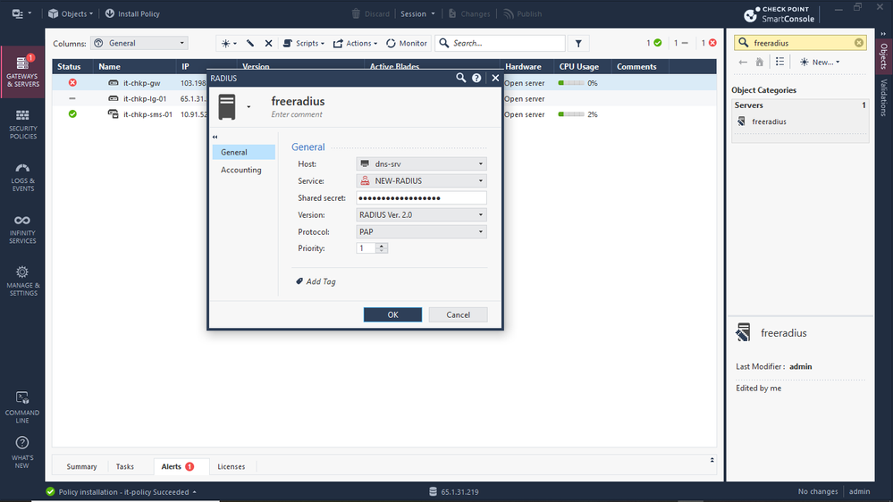Open Command Line tool
This screenshot has width=893, height=502.
[x=22, y=407]
